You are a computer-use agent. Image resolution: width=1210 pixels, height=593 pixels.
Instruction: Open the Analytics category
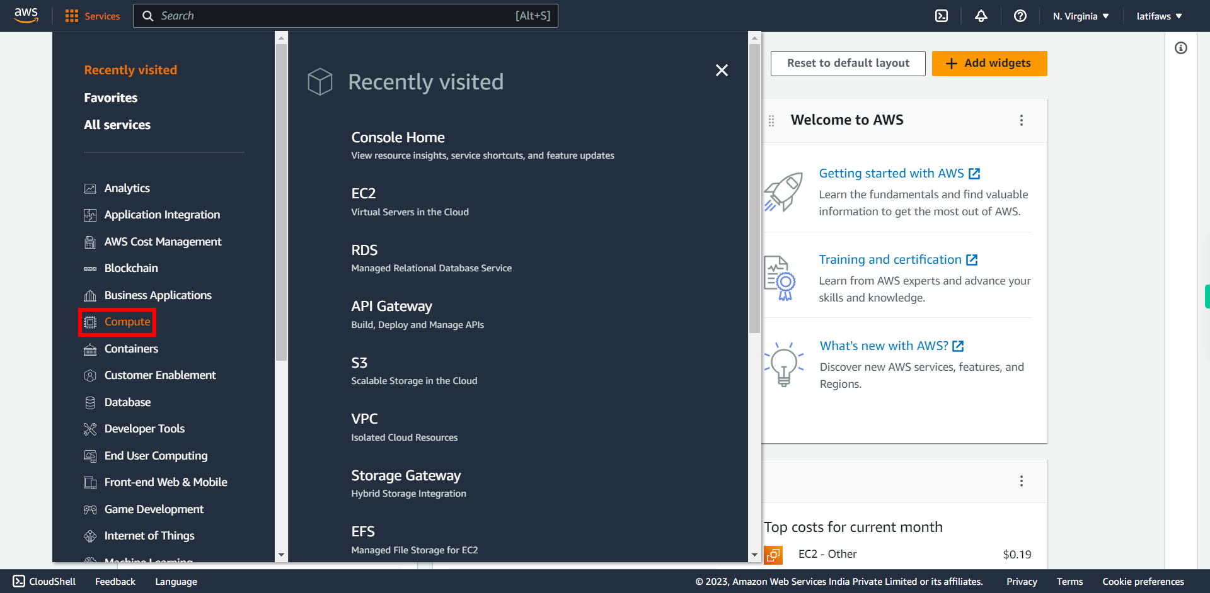[x=127, y=188]
